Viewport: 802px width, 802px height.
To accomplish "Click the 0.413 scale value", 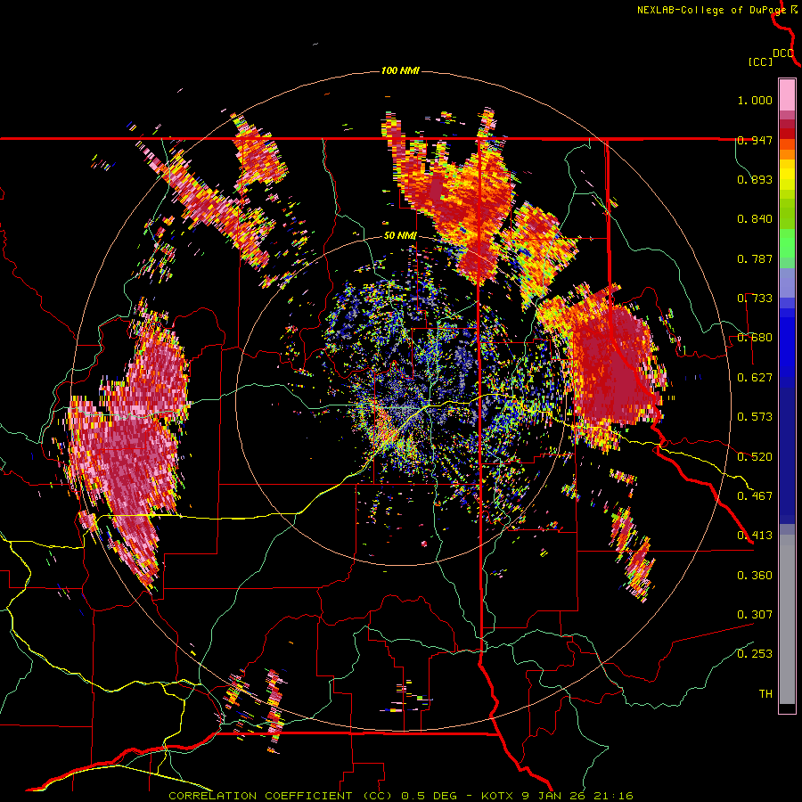I will [755, 536].
